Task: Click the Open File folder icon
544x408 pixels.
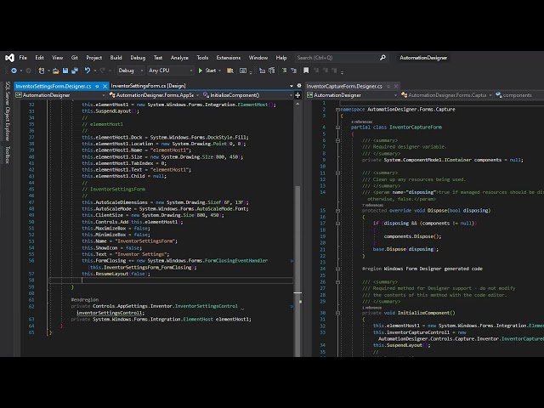Action: tap(56, 71)
